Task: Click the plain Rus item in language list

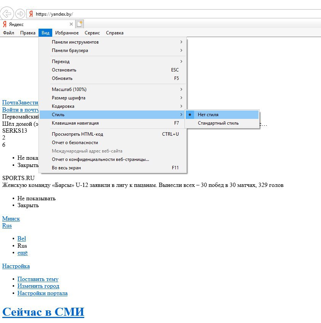Action: (22, 246)
